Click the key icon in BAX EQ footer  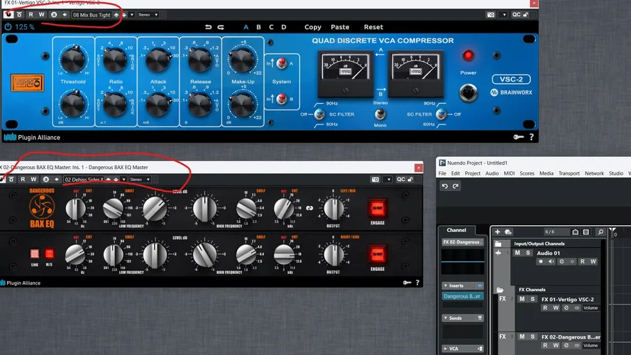[x=407, y=283]
